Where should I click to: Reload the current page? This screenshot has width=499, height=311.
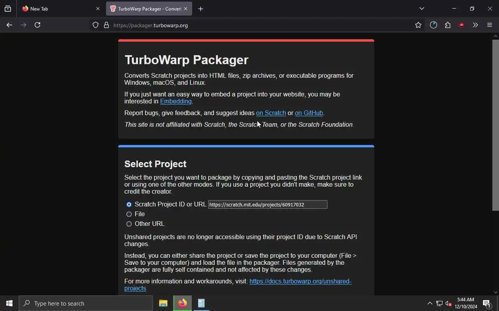(x=37, y=25)
